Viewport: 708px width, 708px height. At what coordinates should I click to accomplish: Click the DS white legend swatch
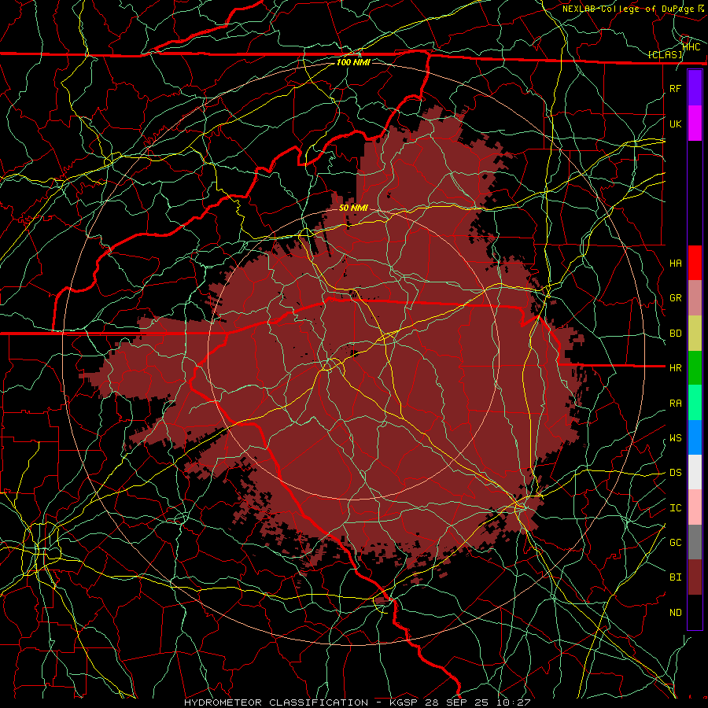[695, 472]
